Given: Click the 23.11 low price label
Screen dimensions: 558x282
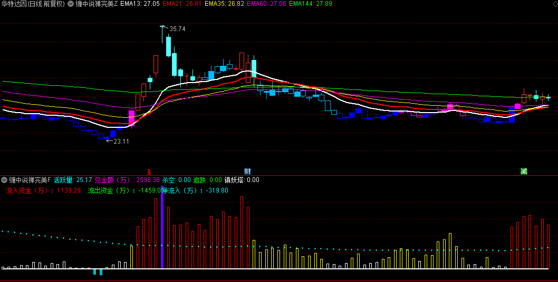Looking at the screenshot, I should point(121,142).
